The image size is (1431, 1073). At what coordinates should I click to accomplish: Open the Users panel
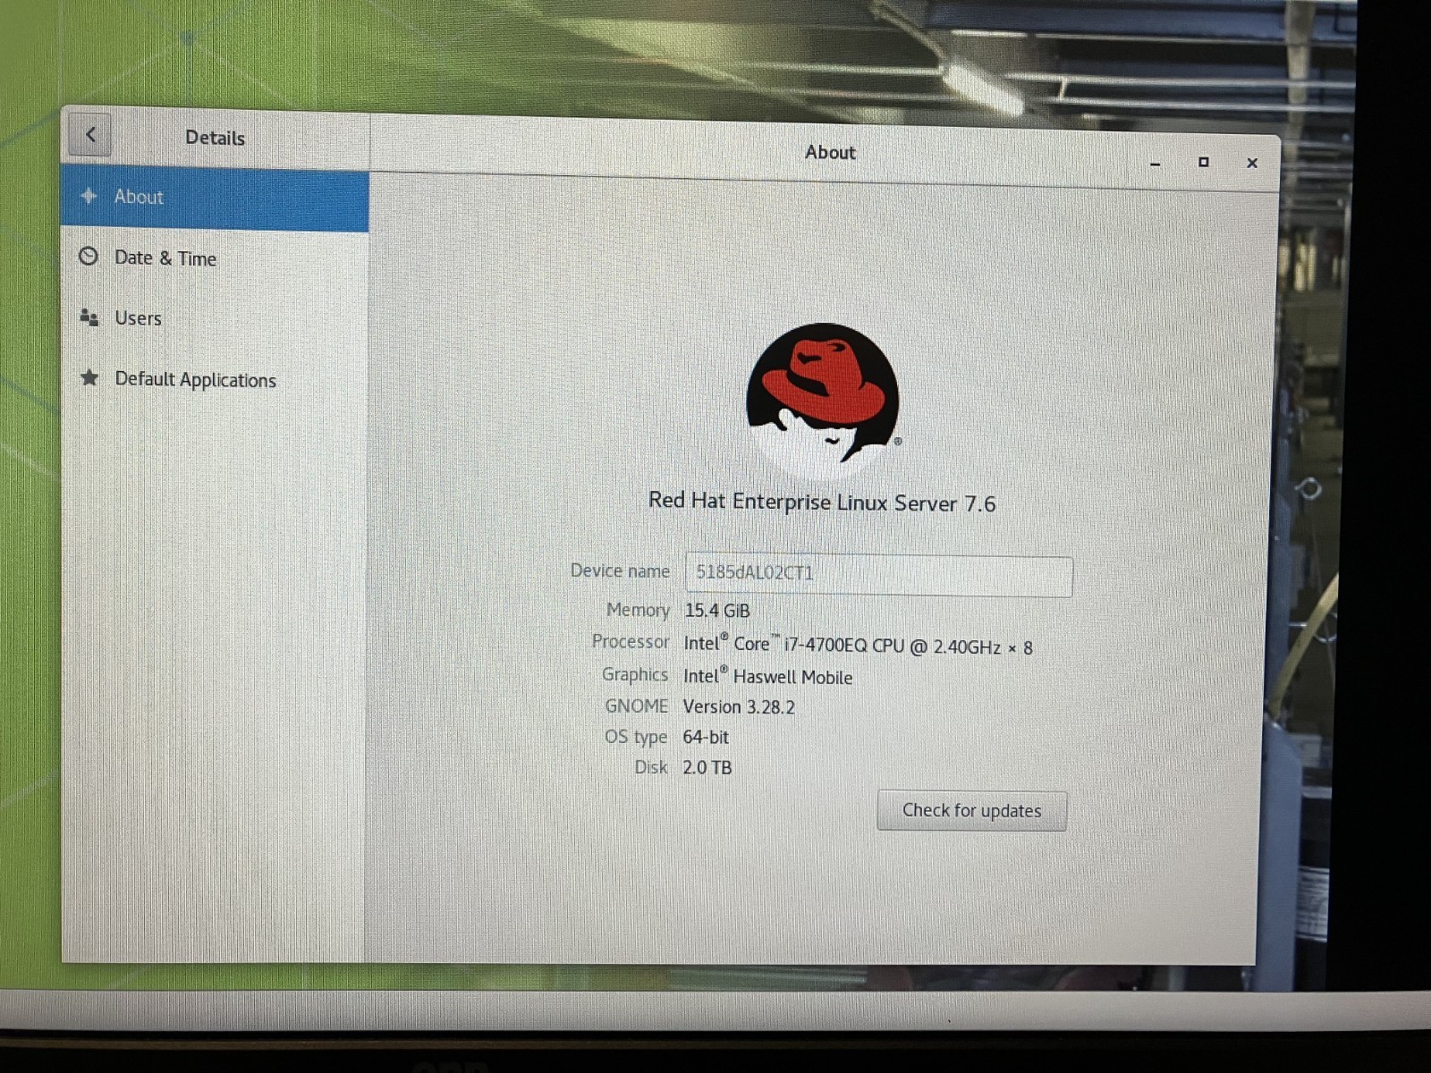click(215, 318)
